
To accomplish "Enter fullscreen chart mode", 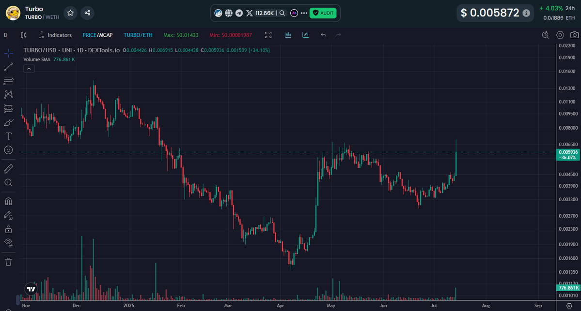I will point(268,35).
